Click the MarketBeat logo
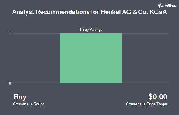Image resolution: width=179 pixels, height=115 pixels. pos(167,5)
